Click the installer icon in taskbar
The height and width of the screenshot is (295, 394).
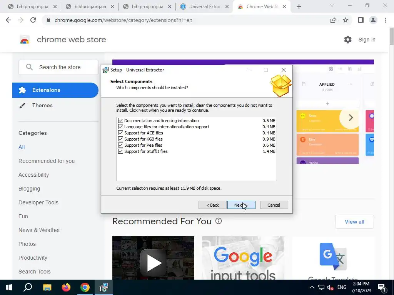point(104,287)
